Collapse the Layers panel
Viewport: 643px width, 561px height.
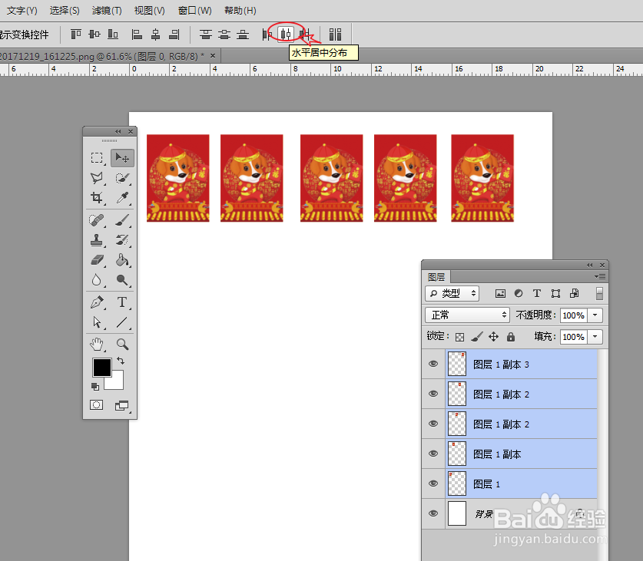(x=590, y=265)
